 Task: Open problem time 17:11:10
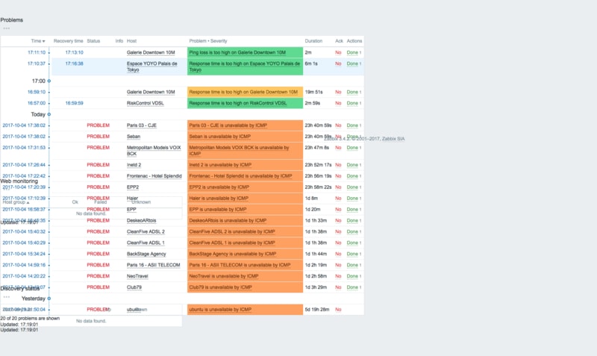pyautogui.click(x=36, y=52)
